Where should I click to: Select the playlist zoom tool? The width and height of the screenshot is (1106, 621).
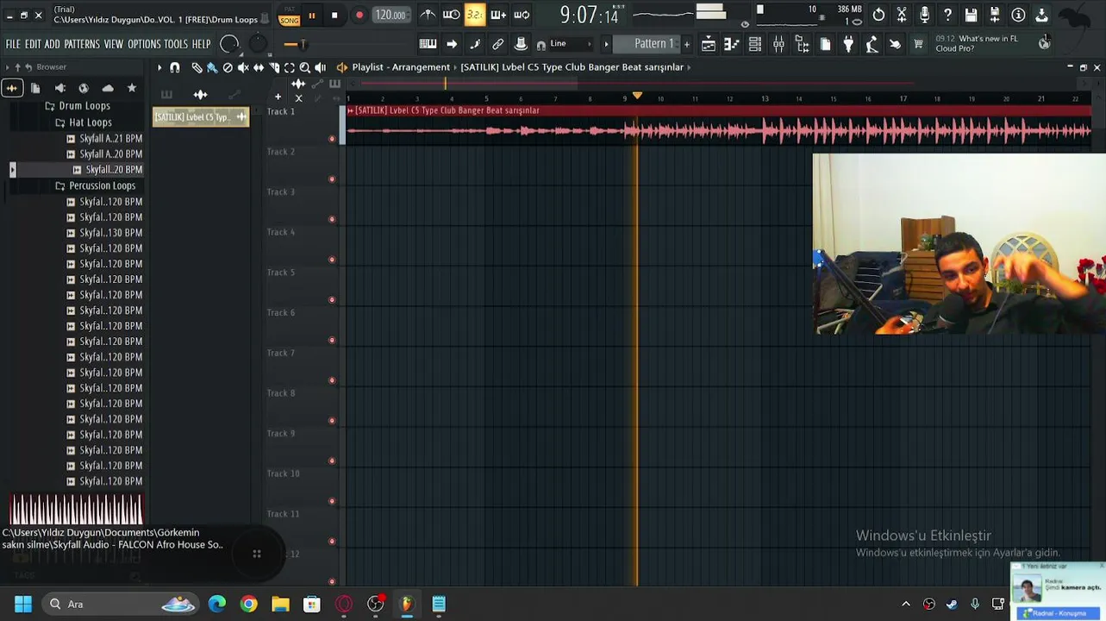coord(305,67)
